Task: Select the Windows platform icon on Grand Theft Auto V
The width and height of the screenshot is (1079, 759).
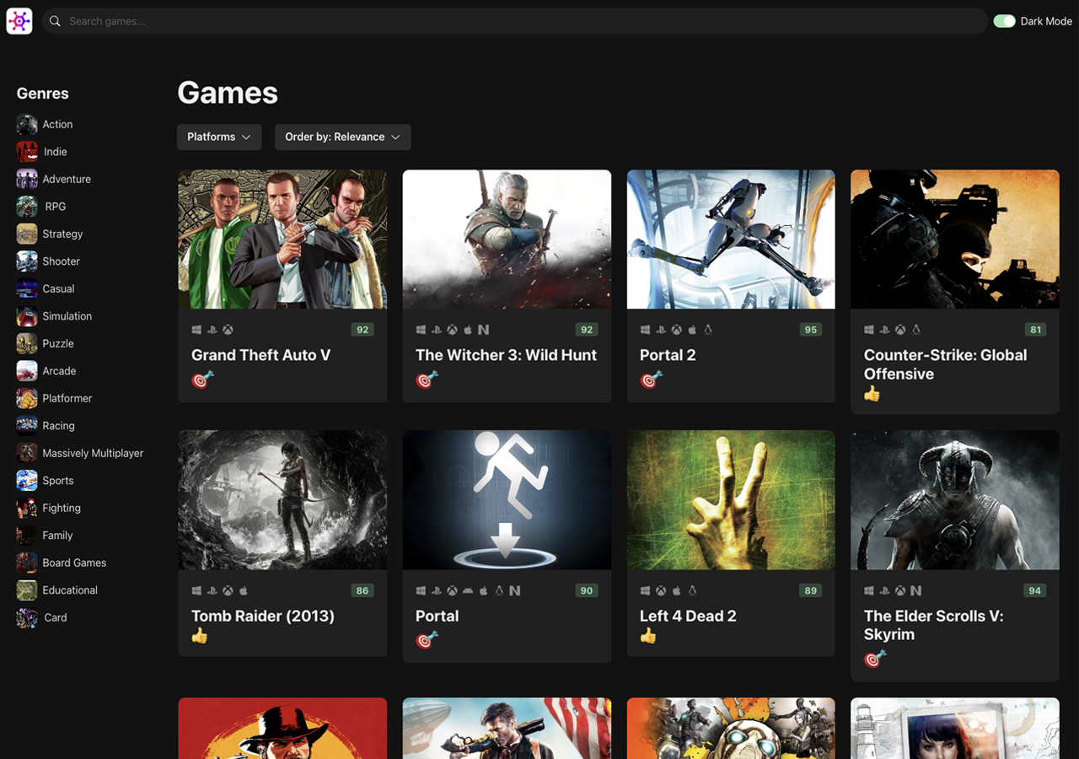Action: [196, 330]
